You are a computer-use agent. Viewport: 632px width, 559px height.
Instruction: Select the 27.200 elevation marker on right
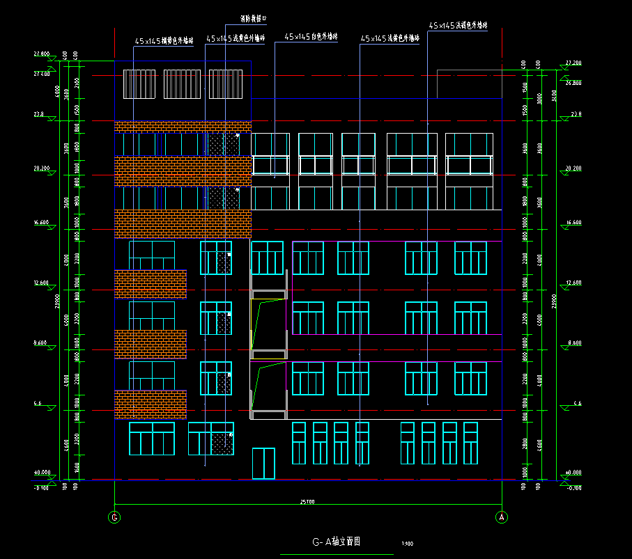(573, 63)
